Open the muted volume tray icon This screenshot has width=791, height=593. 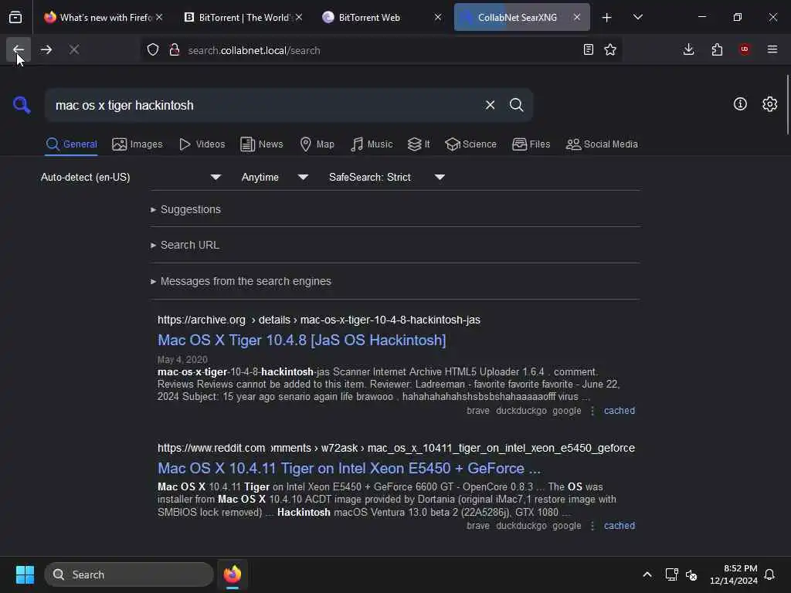pos(691,574)
